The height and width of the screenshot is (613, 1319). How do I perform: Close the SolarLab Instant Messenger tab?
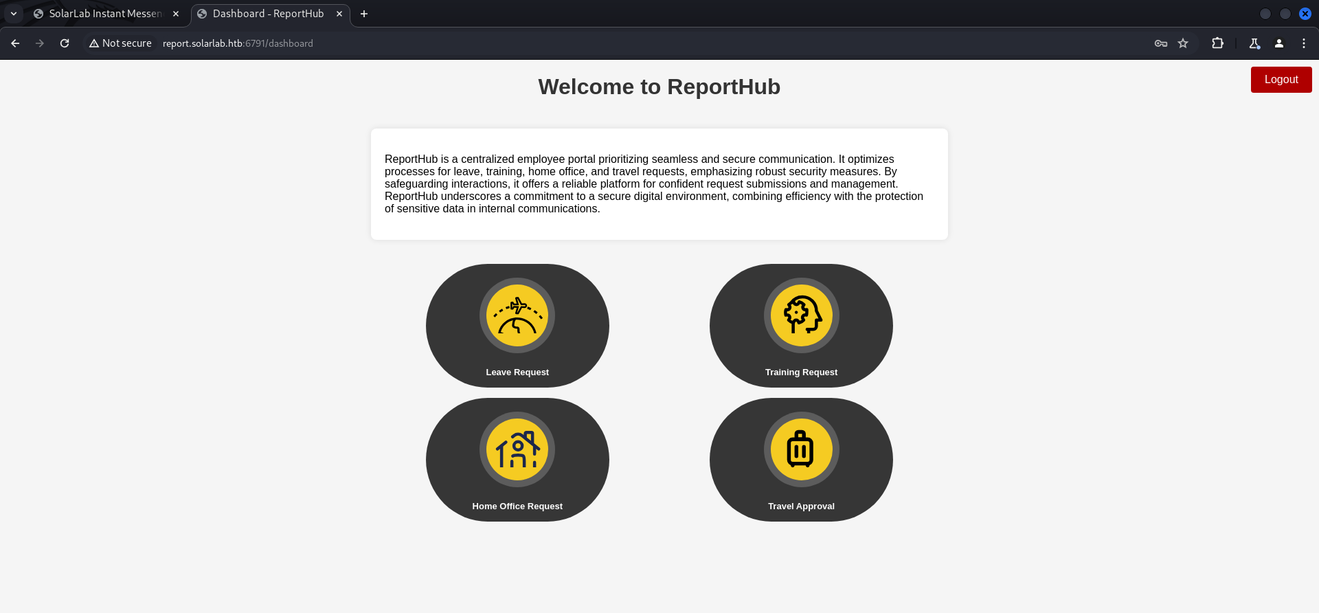coord(176,14)
